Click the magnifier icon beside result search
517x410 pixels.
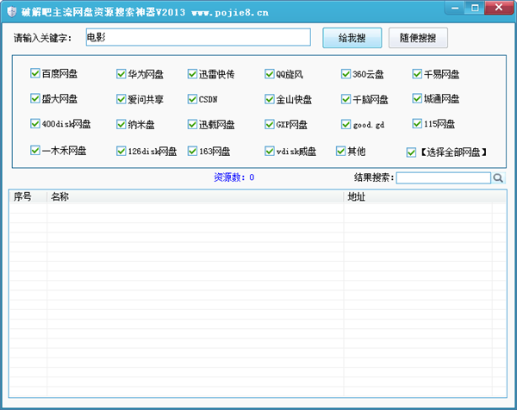coord(498,178)
